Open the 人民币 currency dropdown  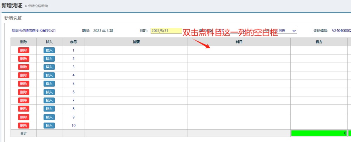285,31
